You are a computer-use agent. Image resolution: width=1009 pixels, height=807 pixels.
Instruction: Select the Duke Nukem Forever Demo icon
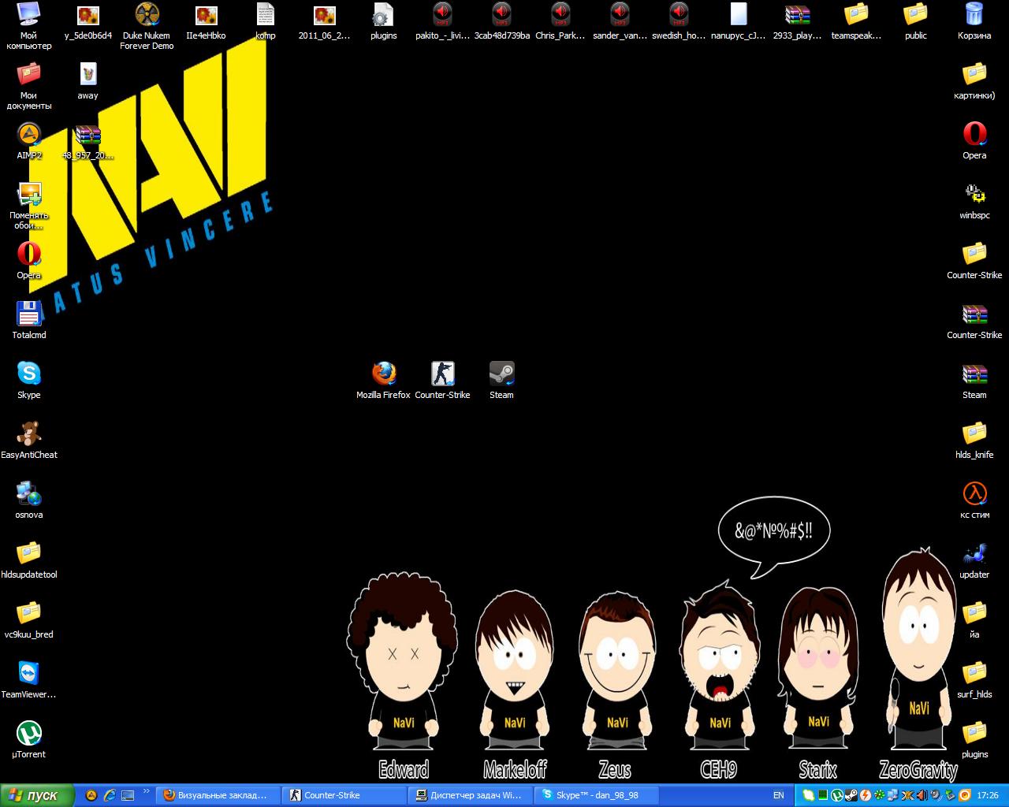pos(147,26)
